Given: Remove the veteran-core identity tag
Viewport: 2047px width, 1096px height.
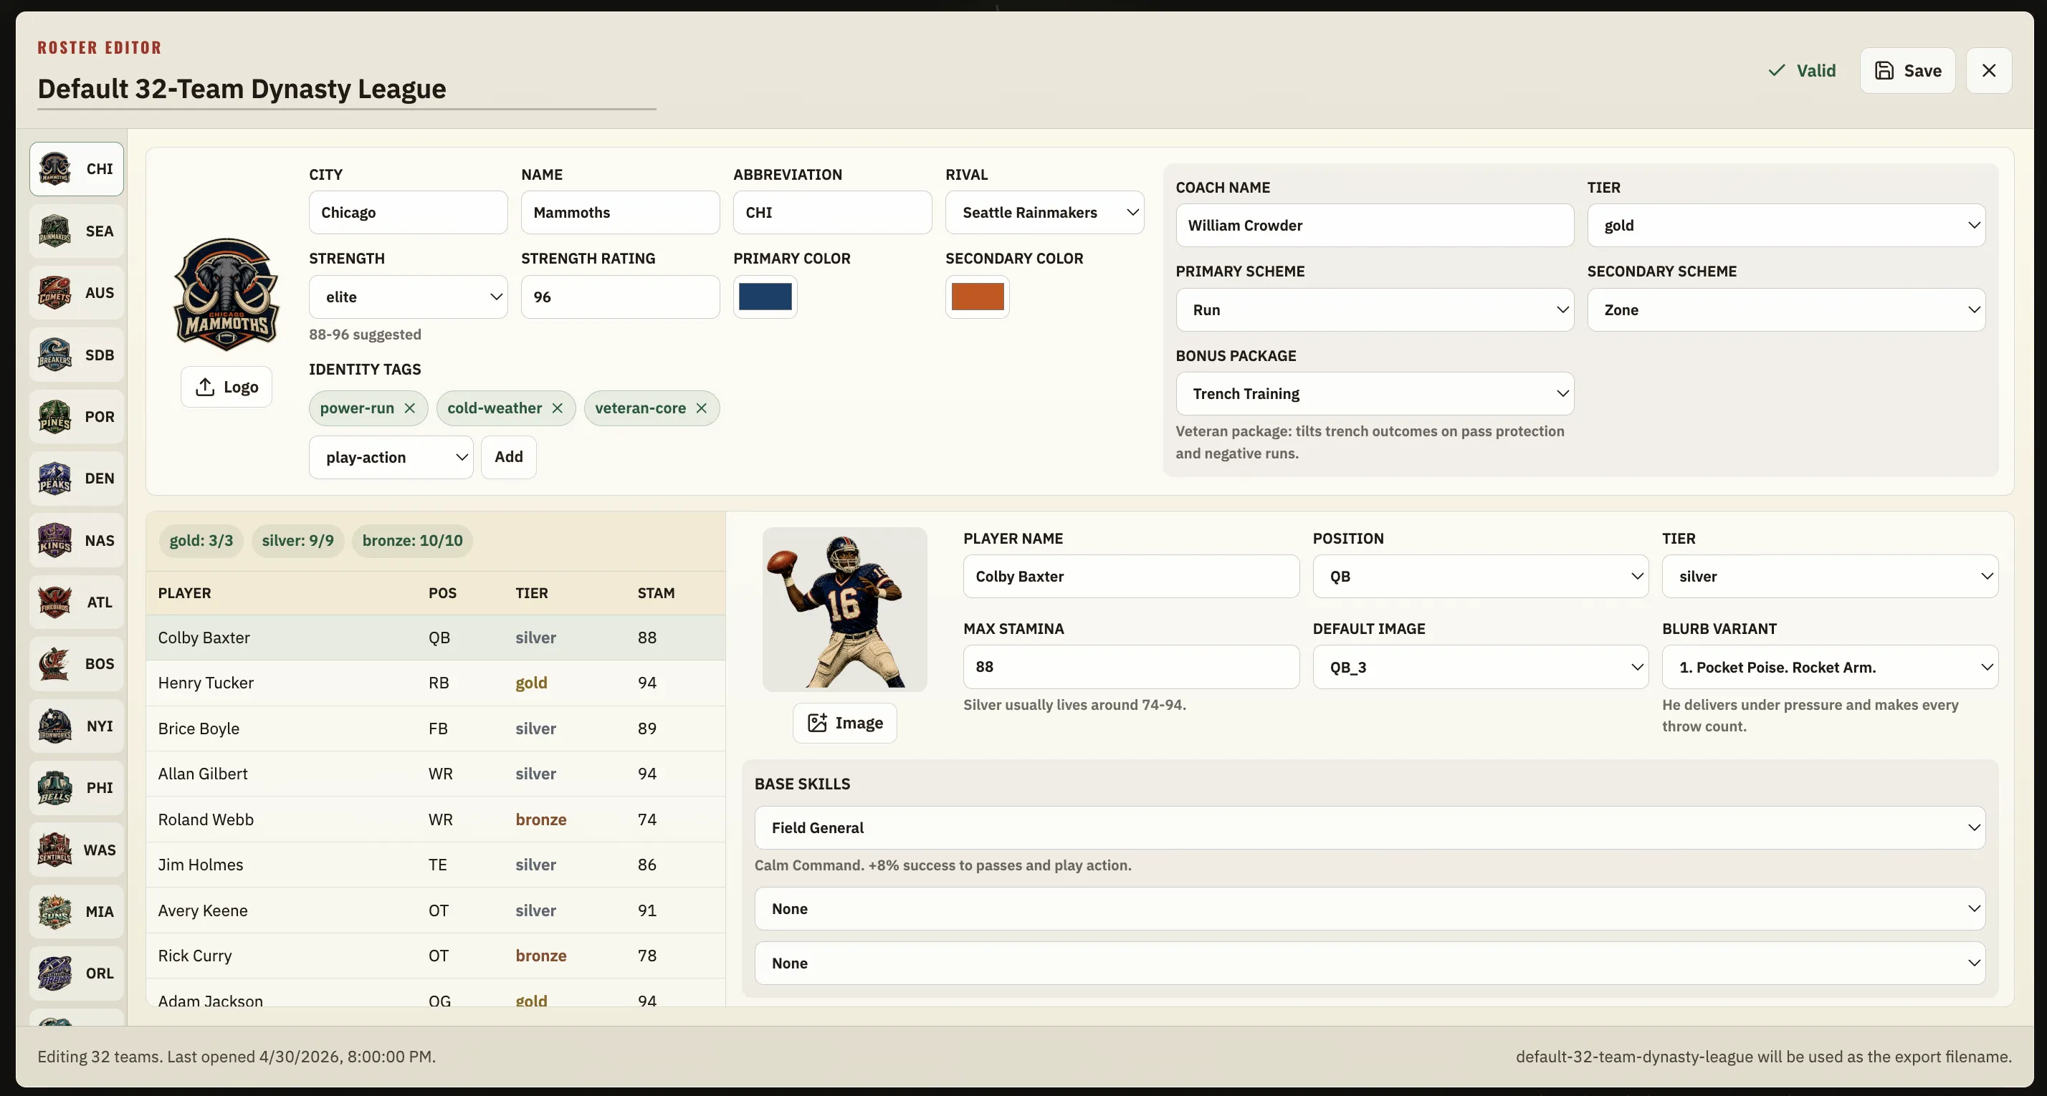Looking at the screenshot, I should [702, 408].
